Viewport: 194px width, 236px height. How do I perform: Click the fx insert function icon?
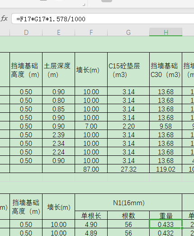point(4,19)
